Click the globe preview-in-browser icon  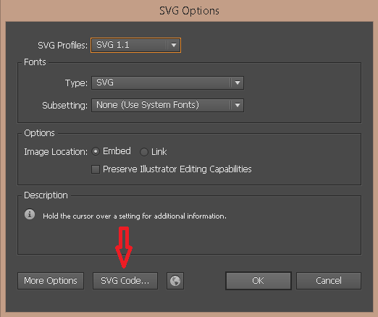tap(175, 281)
